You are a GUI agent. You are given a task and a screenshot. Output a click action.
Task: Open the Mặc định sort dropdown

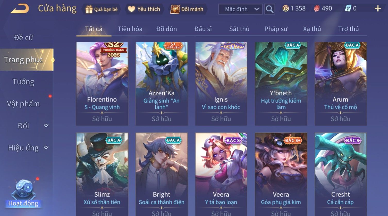[240, 9]
